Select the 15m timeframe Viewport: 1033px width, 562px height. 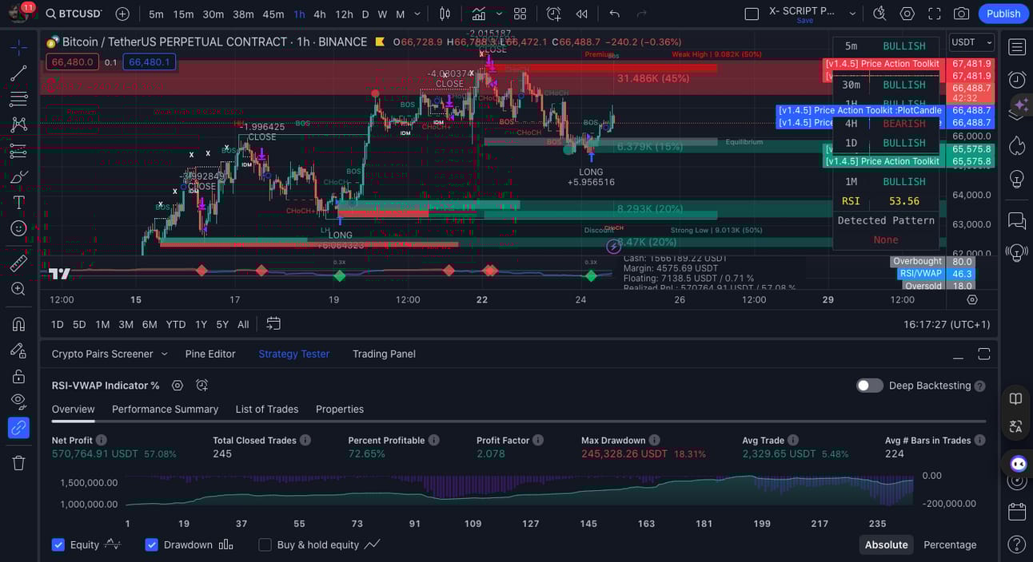coord(183,14)
